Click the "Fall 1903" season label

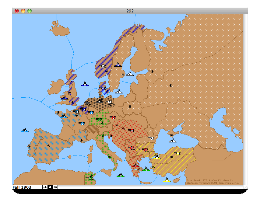click(x=22, y=187)
